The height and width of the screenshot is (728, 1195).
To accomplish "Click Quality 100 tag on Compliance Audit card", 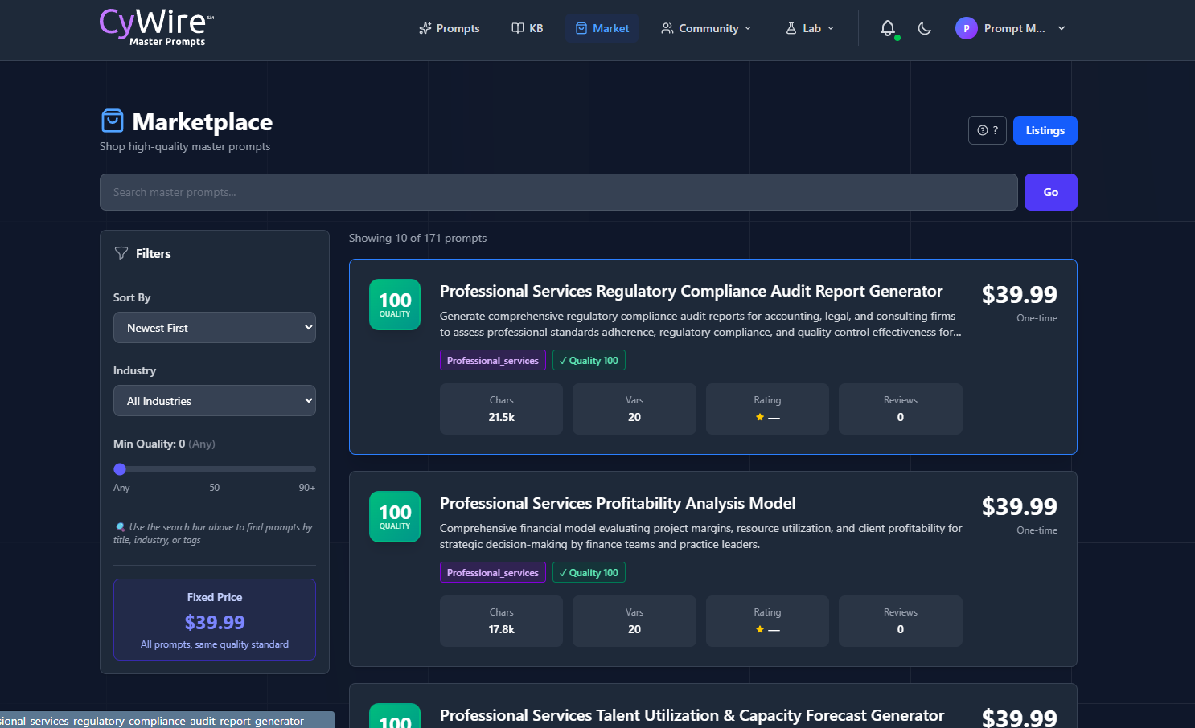I will (589, 360).
